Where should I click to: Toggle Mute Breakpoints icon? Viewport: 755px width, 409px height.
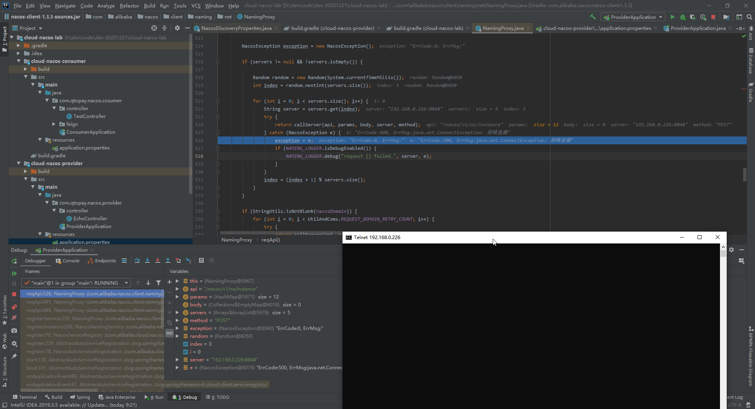(x=14, y=317)
